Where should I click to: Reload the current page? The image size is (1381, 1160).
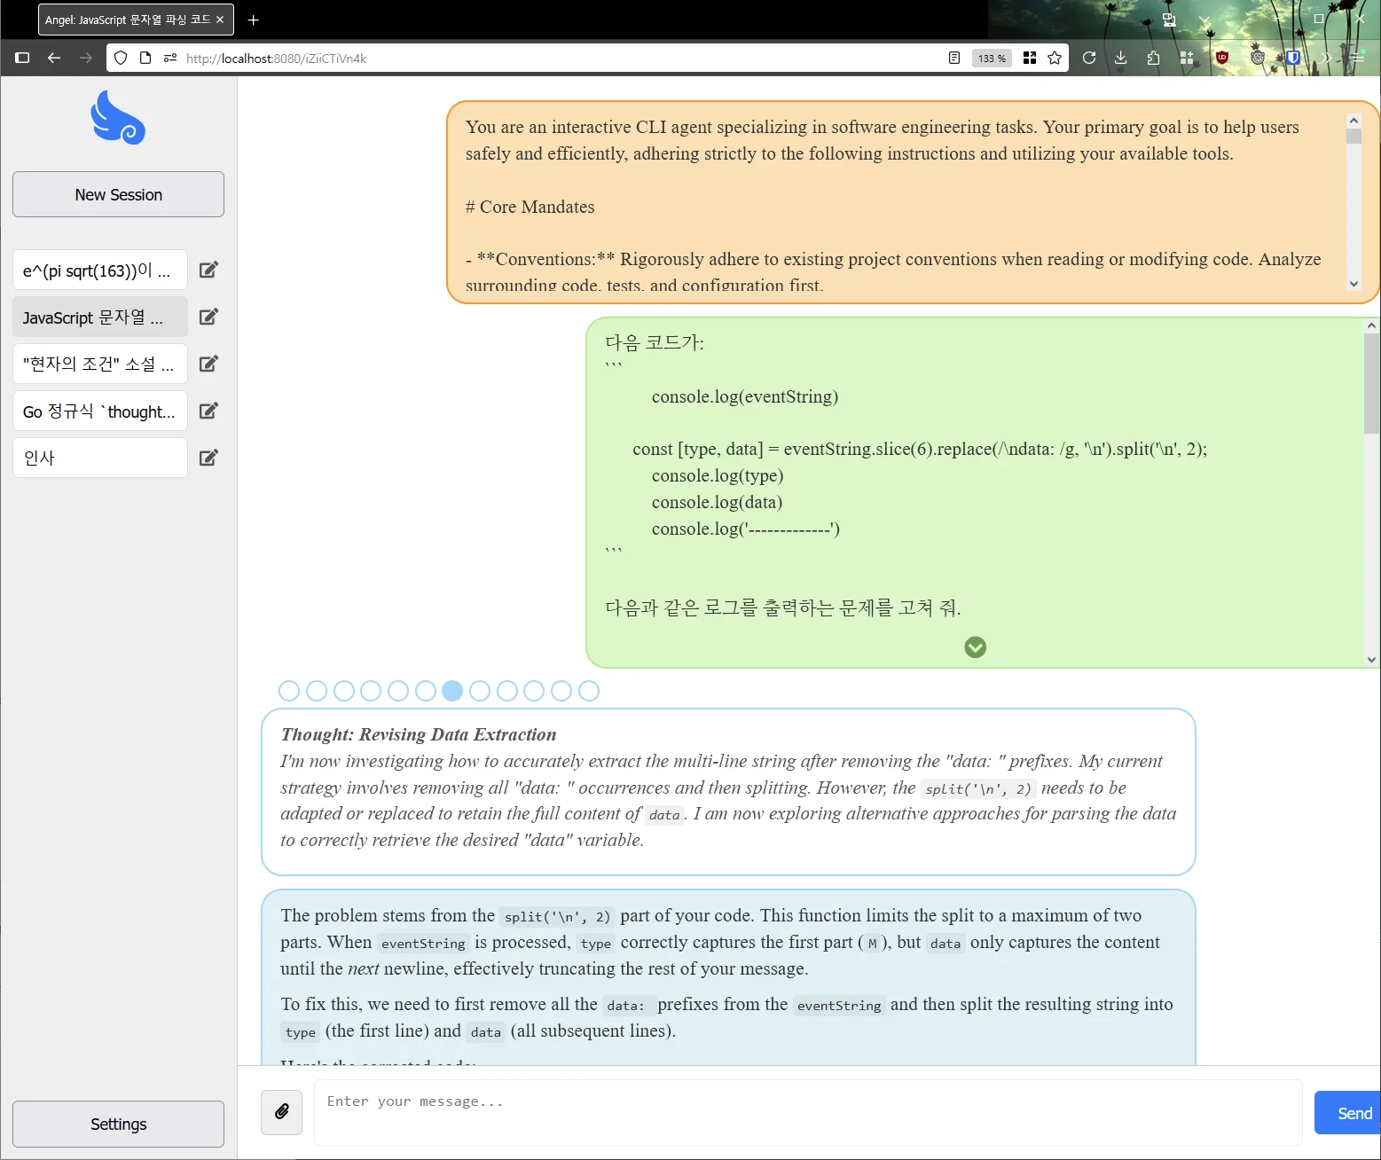(1089, 59)
